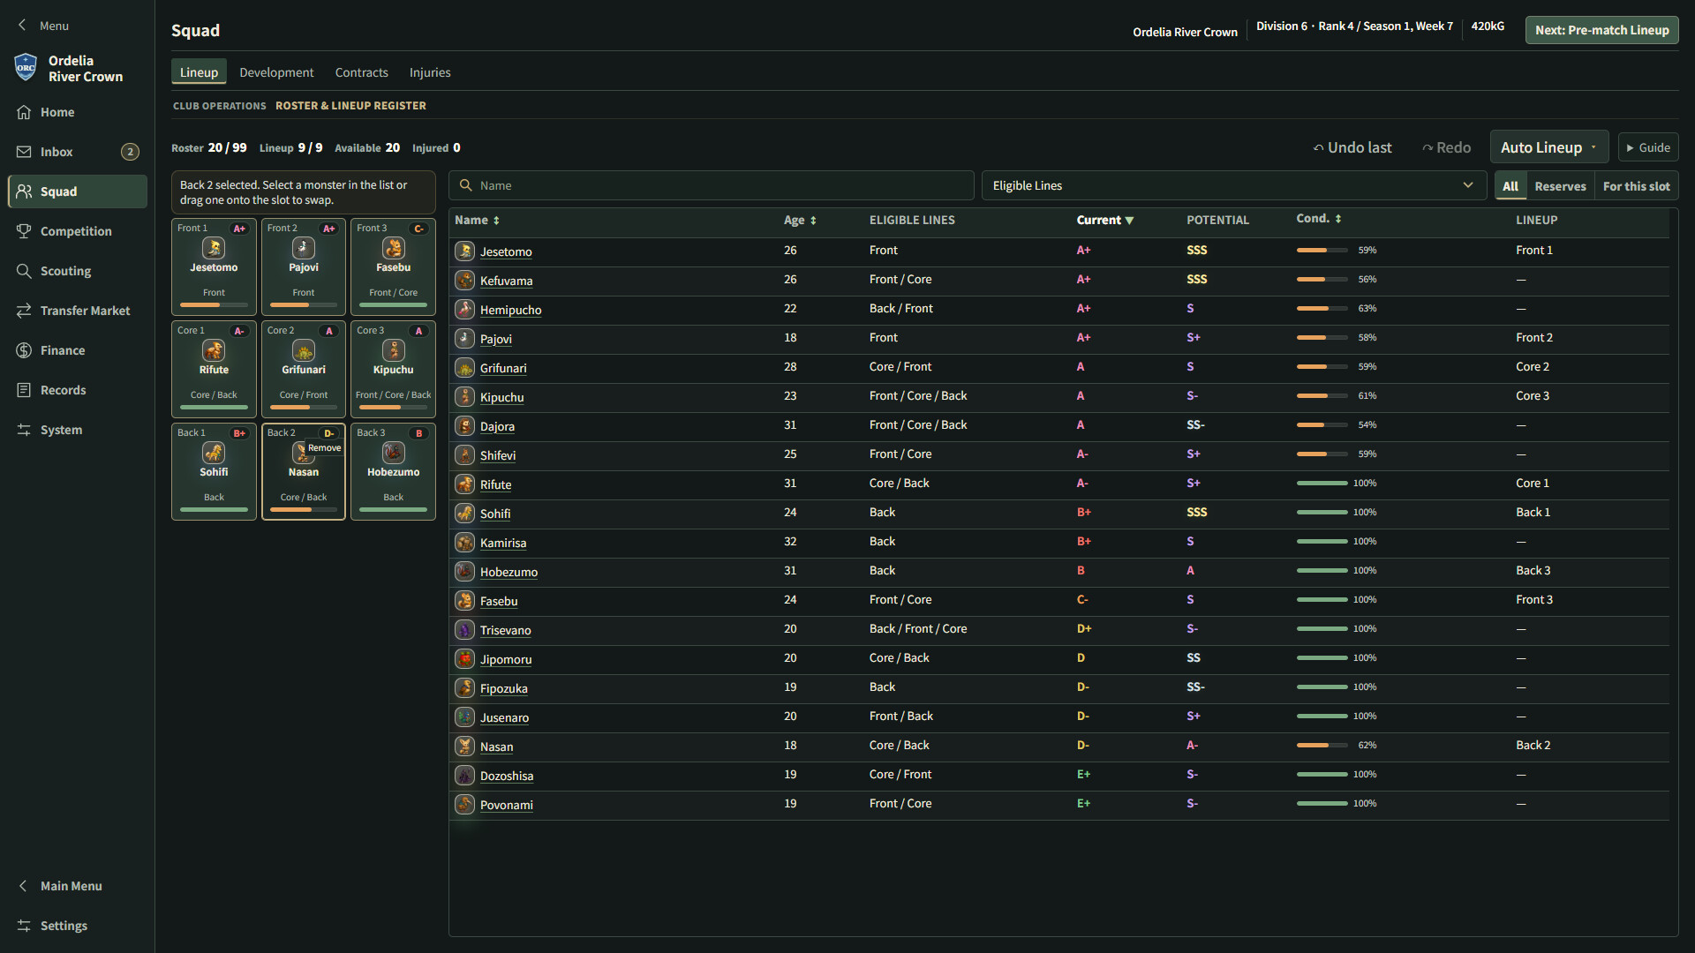
Task: Open the Eligible Lines dropdown
Action: [x=1232, y=185]
